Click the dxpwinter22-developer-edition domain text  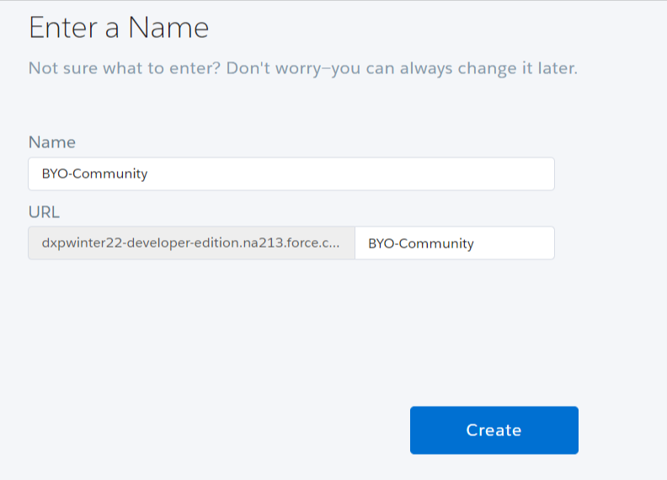tap(152, 243)
